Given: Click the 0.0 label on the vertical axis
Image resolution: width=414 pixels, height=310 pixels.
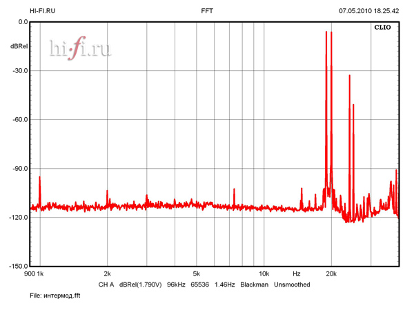Looking at the screenshot, I should pos(22,22).
